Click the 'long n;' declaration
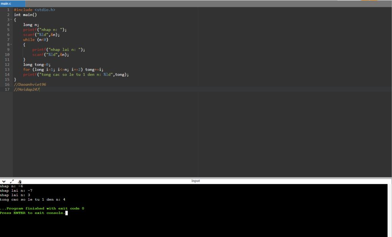Viewport: 392px width, 237px height. point(31,25)
